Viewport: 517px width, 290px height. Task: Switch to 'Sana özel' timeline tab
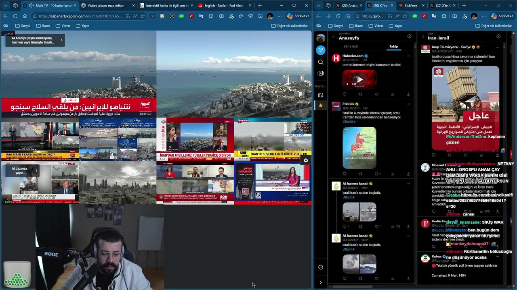pos(351,46)
